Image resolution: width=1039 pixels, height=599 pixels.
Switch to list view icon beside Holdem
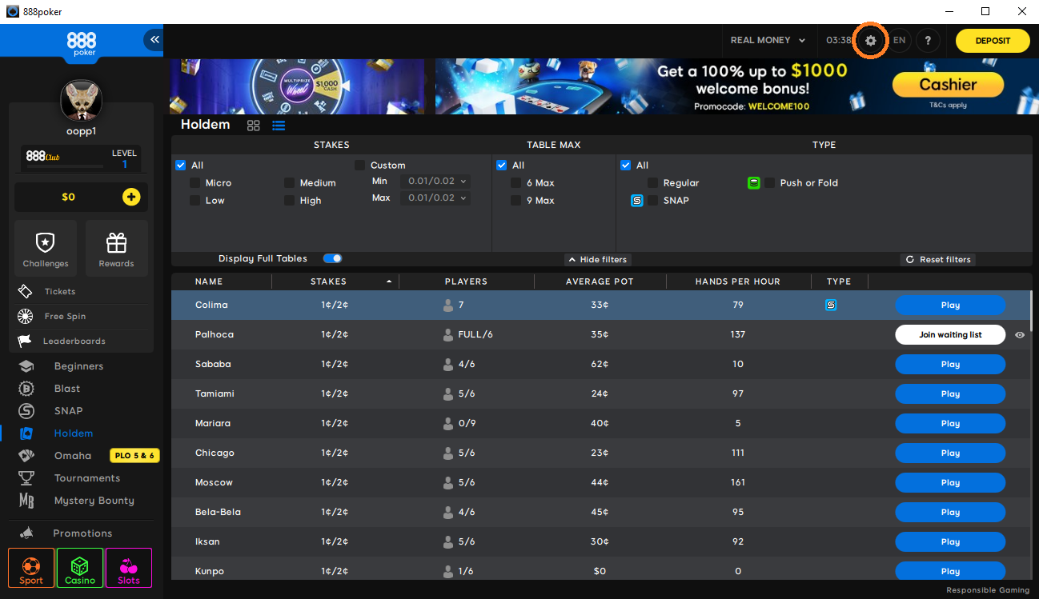click(x=279, y=126)
